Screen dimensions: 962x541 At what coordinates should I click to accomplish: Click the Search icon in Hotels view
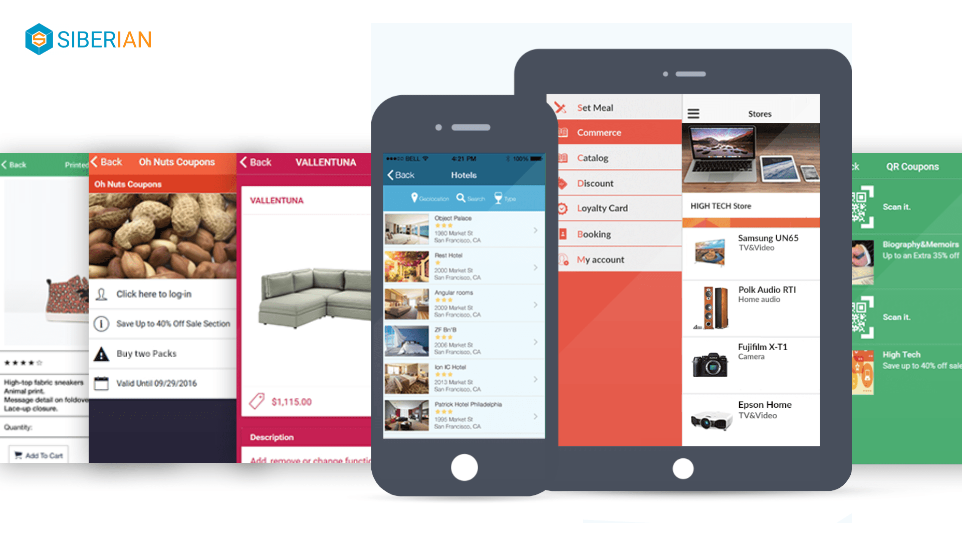pyautogui.click(x=460, y=197)
